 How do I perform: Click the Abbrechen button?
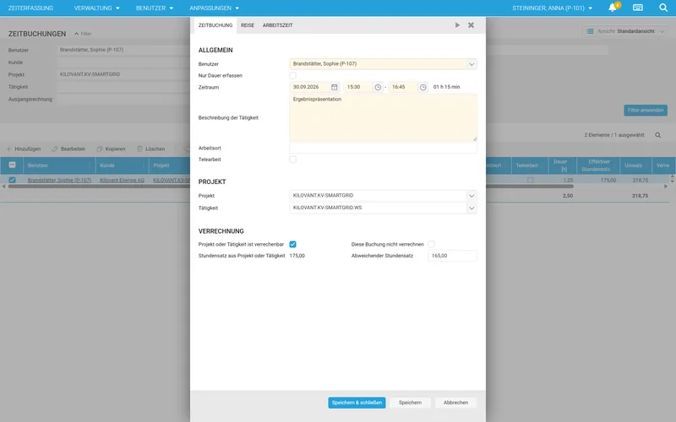[455, 403]
